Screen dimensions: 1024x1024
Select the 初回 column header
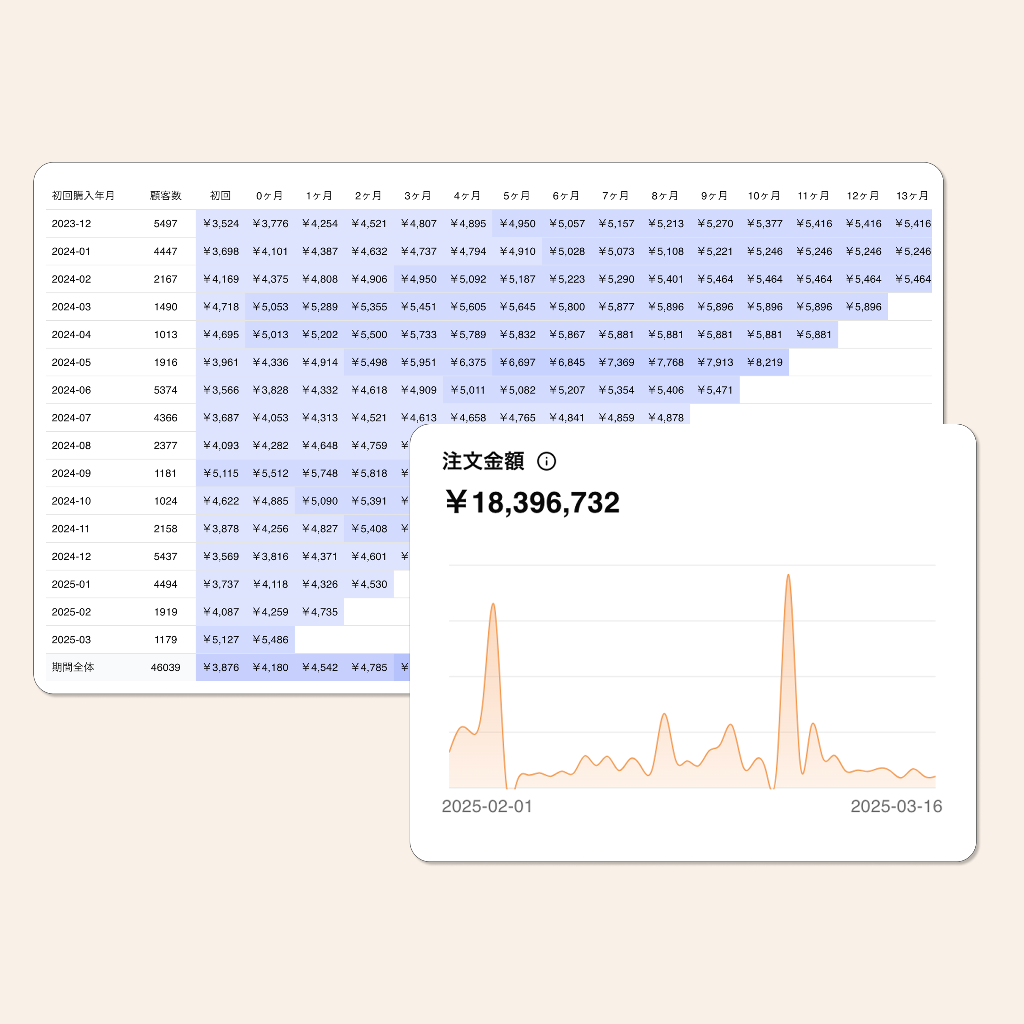pyautogui.click(x=220, y=196)
